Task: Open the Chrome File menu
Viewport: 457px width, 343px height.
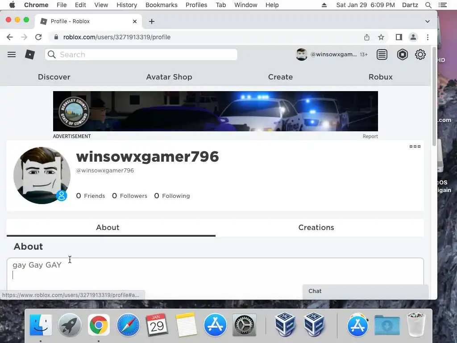Action: [x=62, y=5]
